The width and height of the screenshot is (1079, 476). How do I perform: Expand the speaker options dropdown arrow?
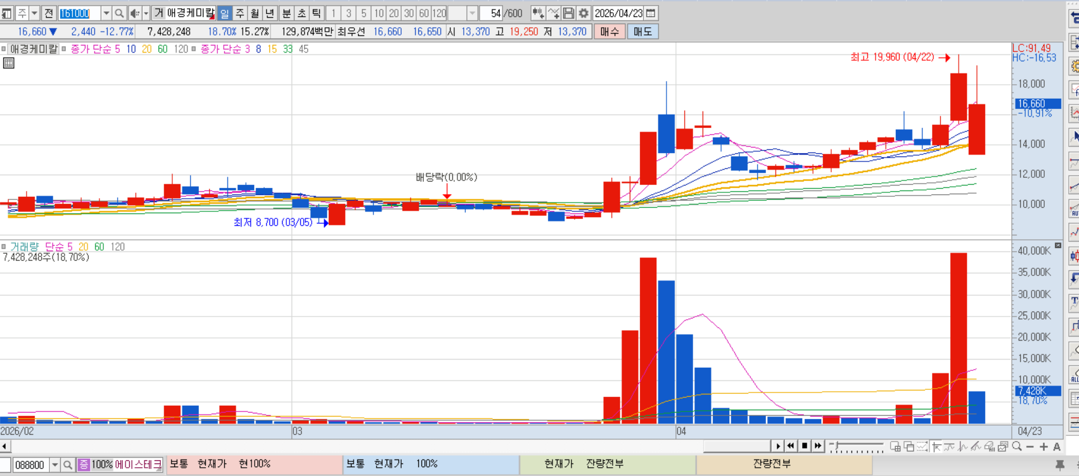pyautogui.click(x=146, y=13)
